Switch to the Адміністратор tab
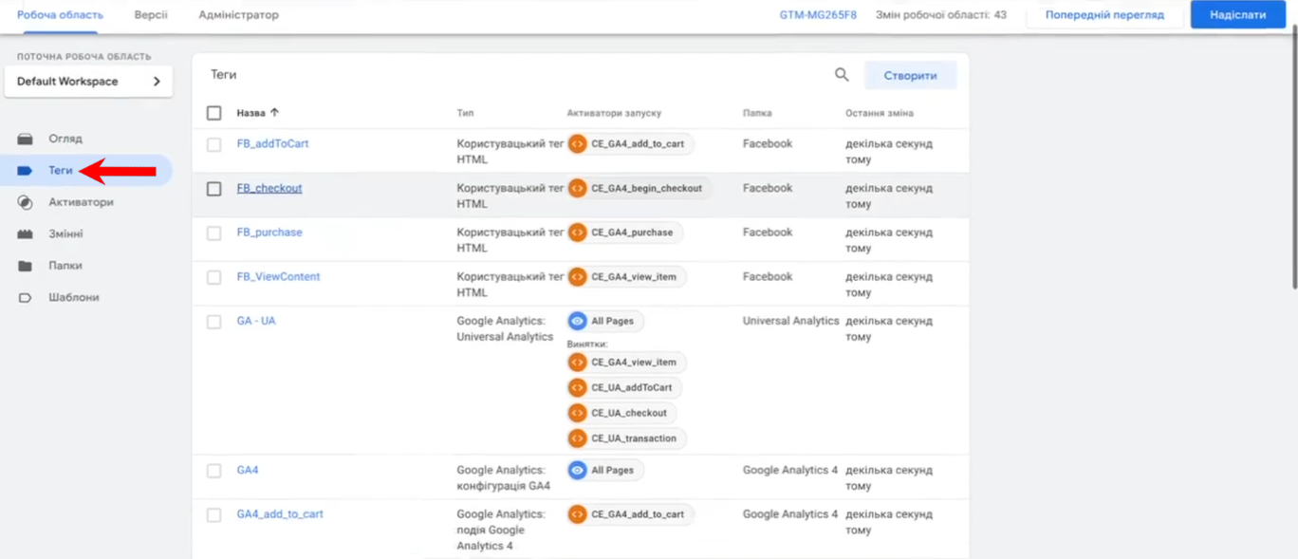The height and width of the screenshot is (559, 1298). pos(238,15)
